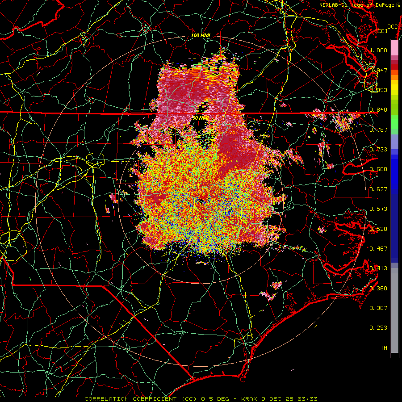Select the 0.520 scale label

(378, 229)
